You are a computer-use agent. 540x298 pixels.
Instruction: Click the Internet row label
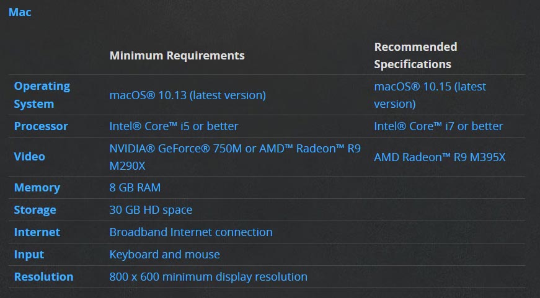pyautogui.click(x=37, y=232)
